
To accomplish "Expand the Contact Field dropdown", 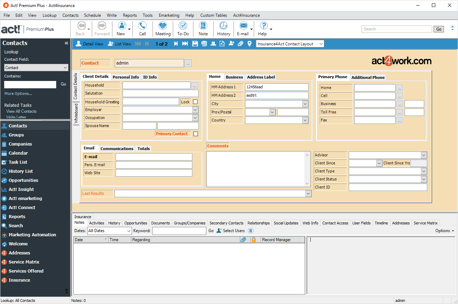I will coord(65,68).
